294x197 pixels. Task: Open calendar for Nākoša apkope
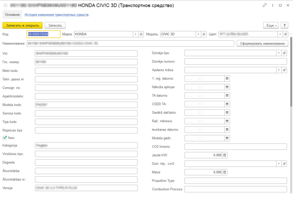coord(227,87)
